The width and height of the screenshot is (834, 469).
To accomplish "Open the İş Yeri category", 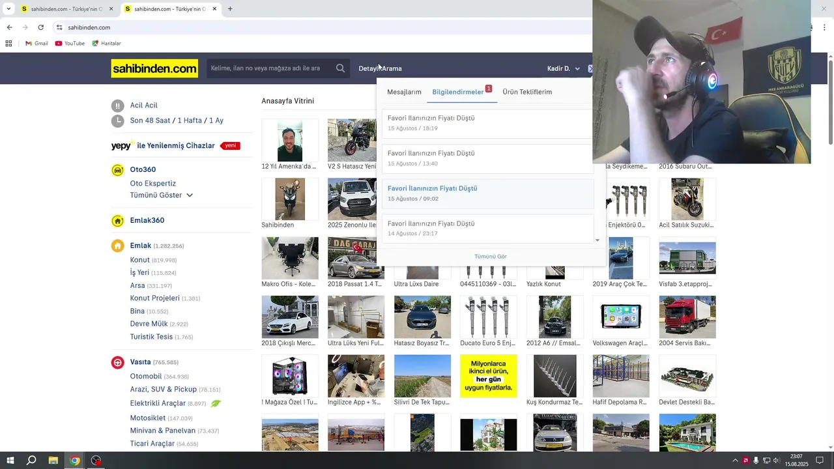I will coord(139,273).
